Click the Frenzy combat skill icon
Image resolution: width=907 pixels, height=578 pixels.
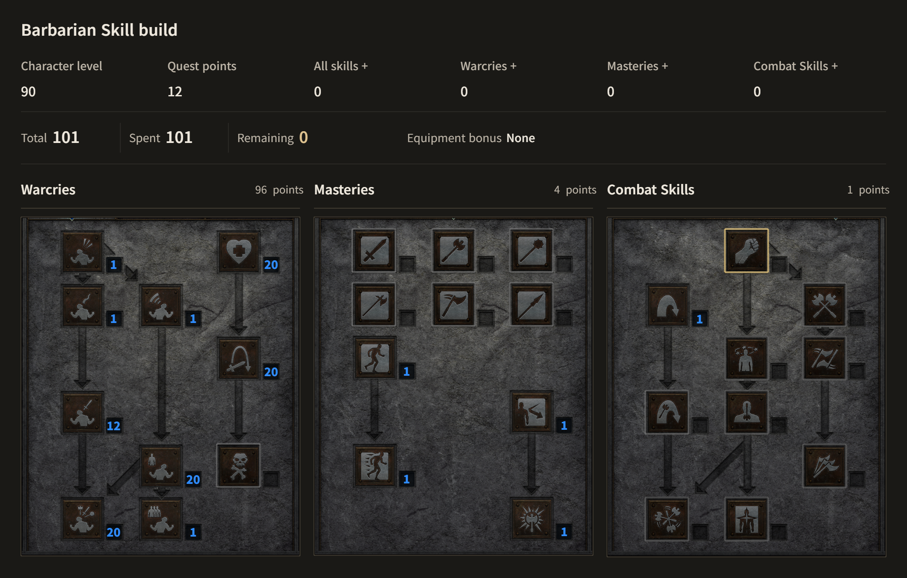(825, 466)
